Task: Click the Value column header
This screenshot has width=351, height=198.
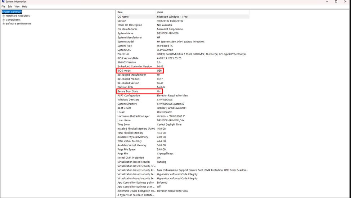Action: 202,12
